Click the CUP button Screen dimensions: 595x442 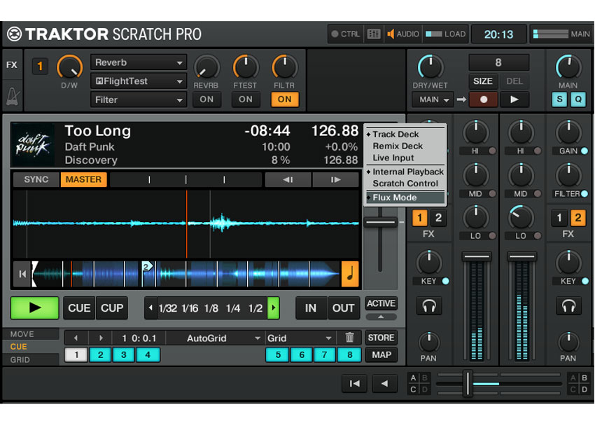tap(112, 308)
